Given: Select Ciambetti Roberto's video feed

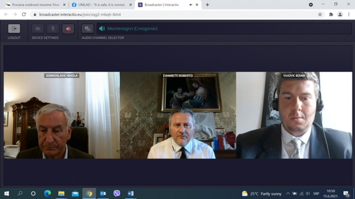Looking at the screenshot, I should 178,115.
